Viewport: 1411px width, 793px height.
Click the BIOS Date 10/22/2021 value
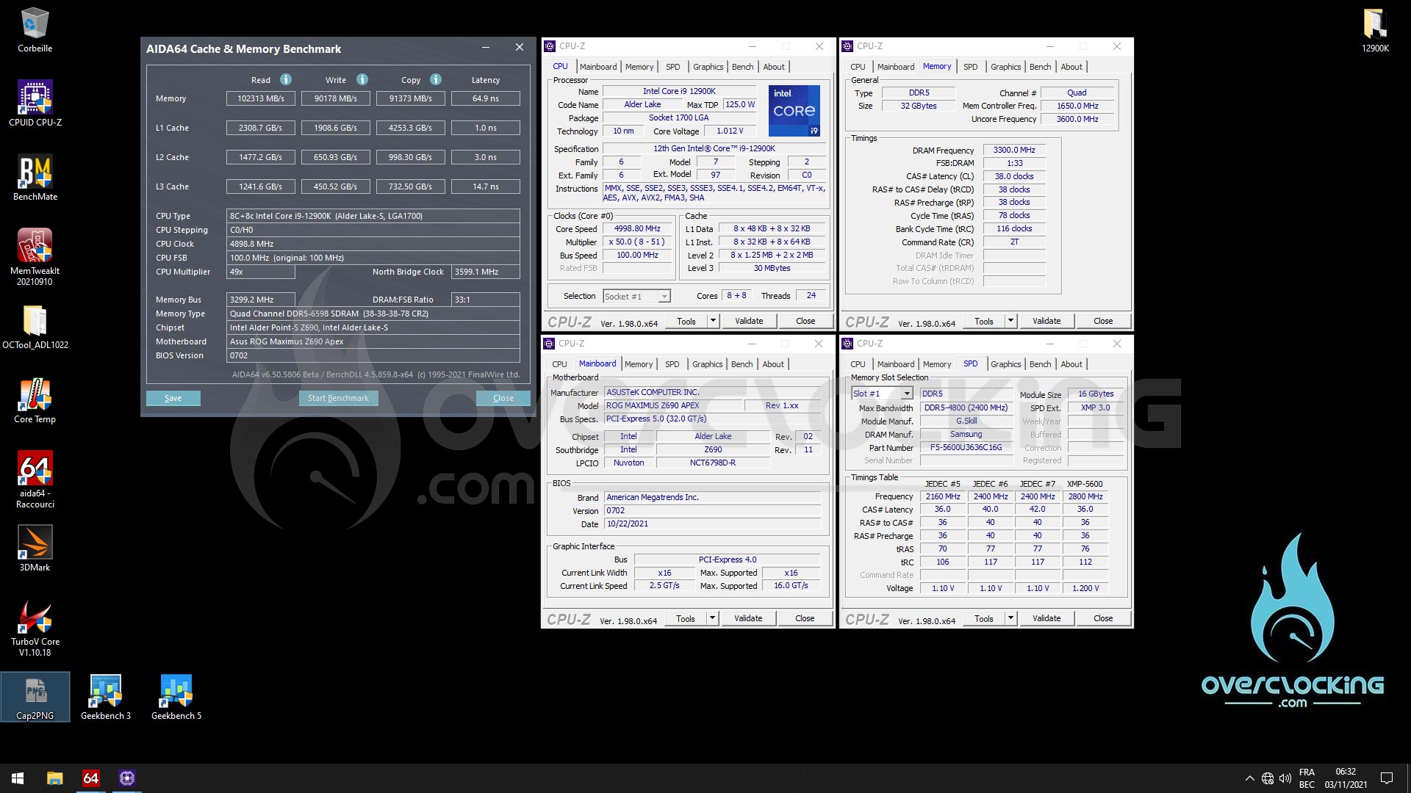[712, 524]
